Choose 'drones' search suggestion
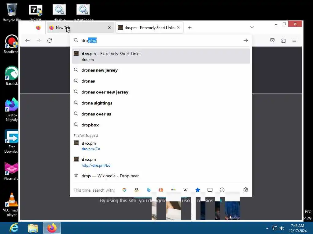The width and height of the screenshot is (313, 234). [161, 81]
